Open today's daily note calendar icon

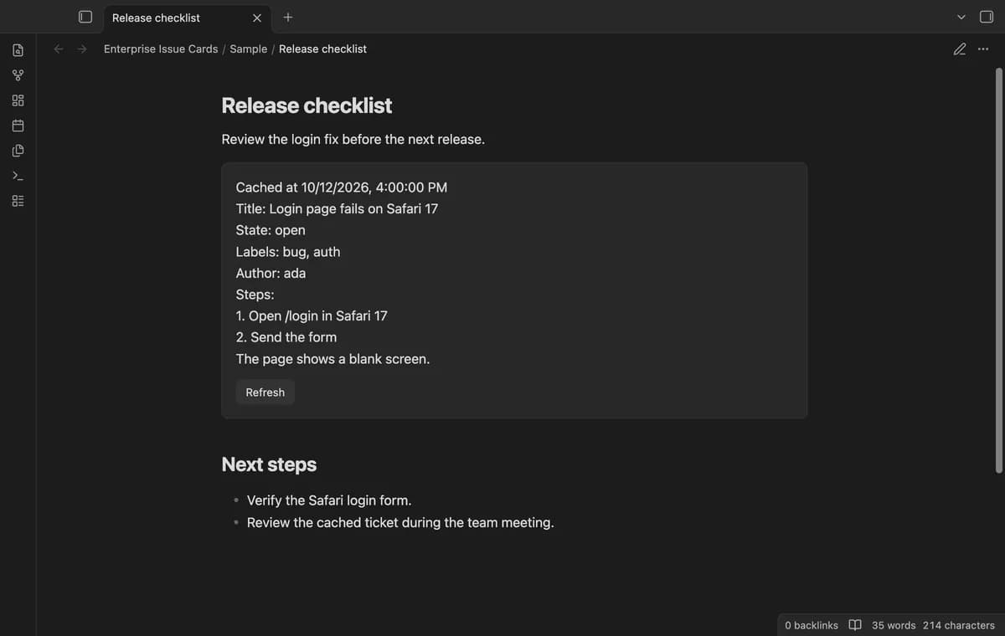(18, 126)
